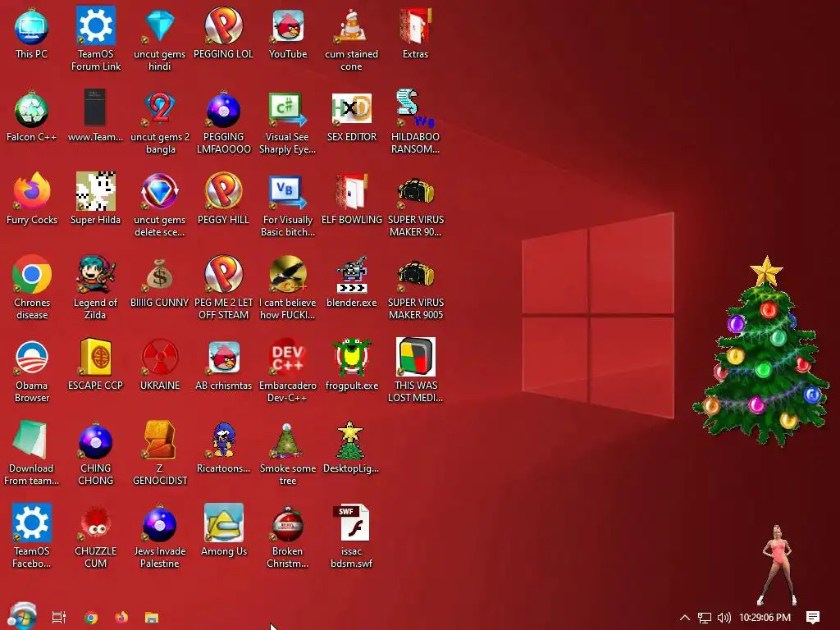Open the notification Action Center icon

pos(813,618)
